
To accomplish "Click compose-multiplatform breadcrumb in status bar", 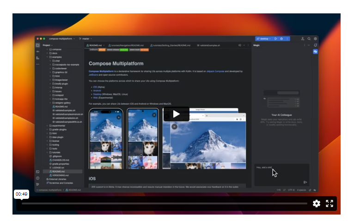I will 50,190.
